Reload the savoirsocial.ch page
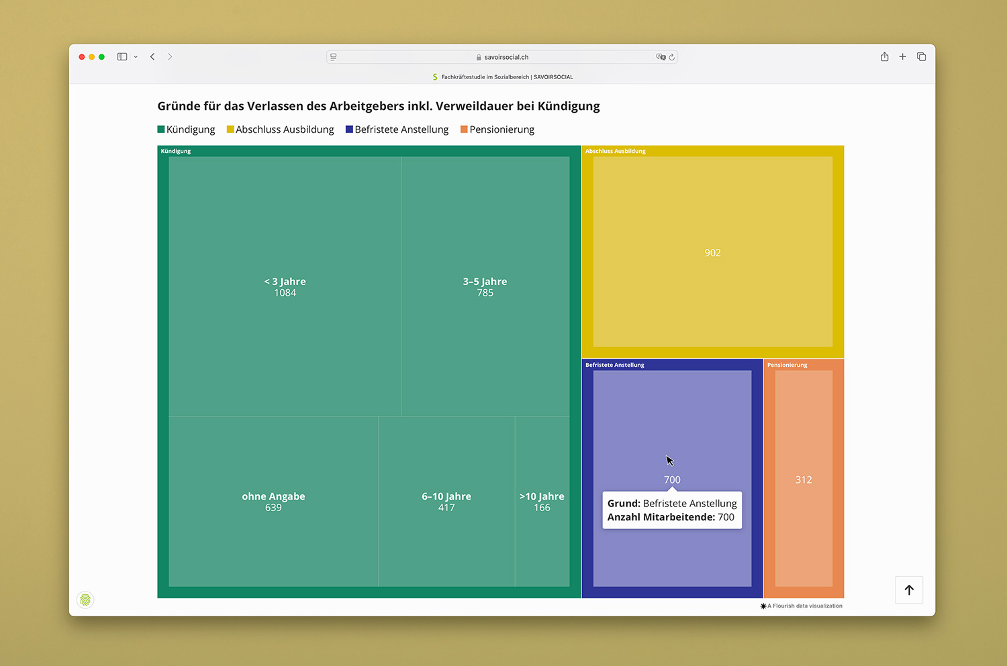The image size is (1007, 666). (672, 57)
